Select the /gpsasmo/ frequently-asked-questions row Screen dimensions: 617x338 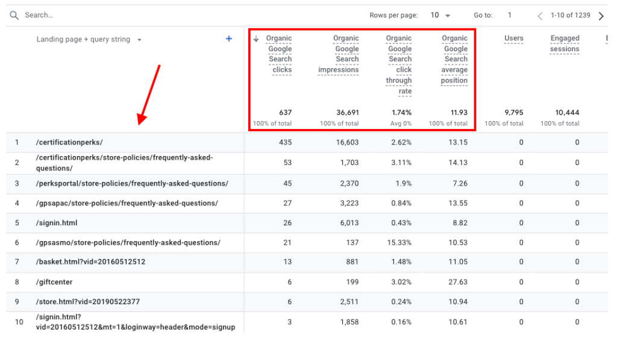click(128, 243)
